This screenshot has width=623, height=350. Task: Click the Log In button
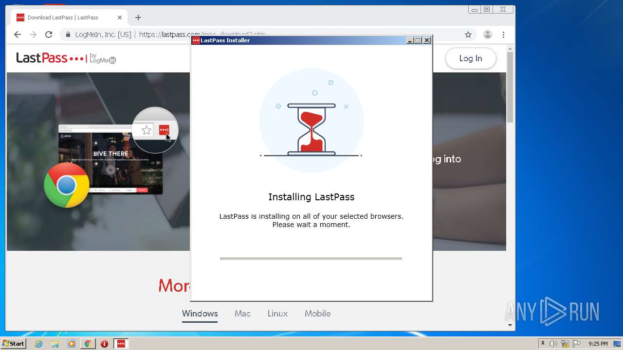[x=471, y=58]
